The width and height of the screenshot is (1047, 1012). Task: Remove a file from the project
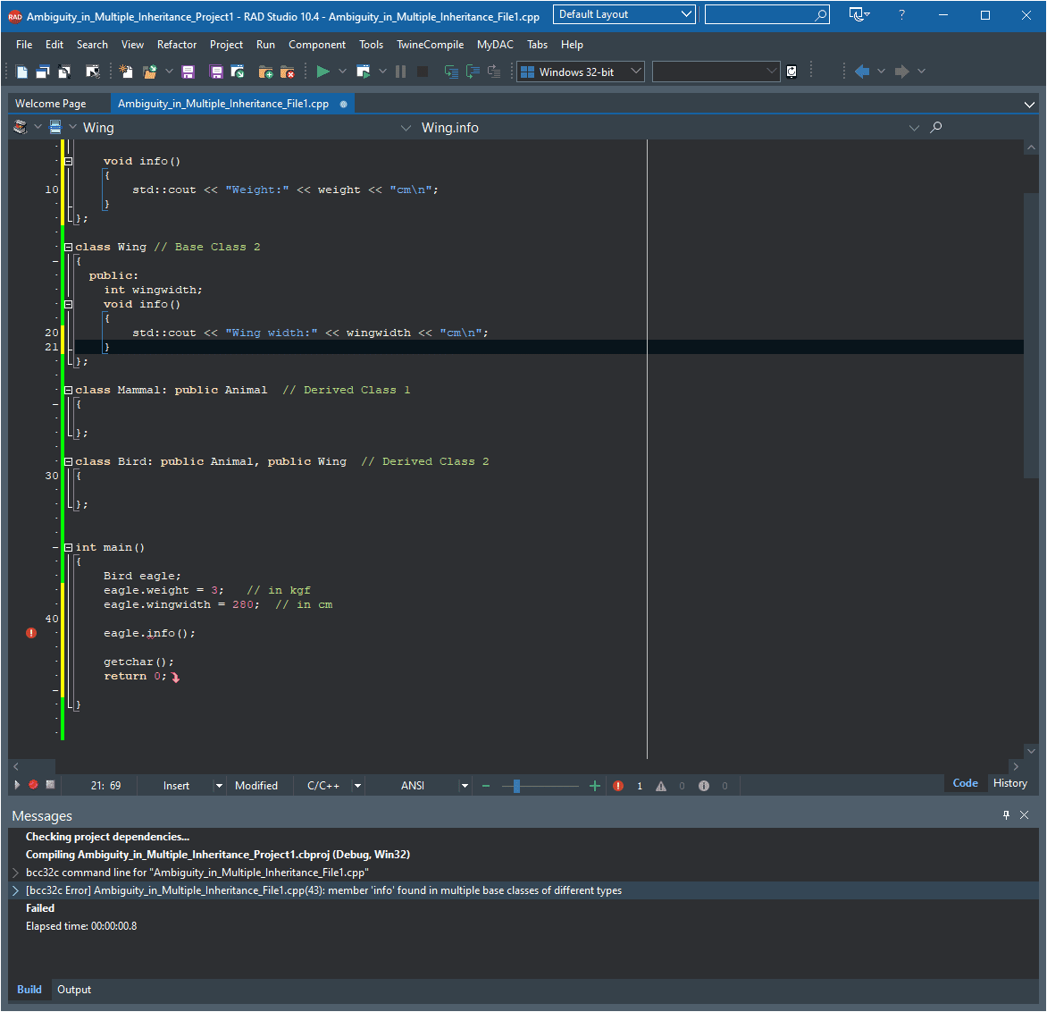pyautogui.click(x=286, y=72)
